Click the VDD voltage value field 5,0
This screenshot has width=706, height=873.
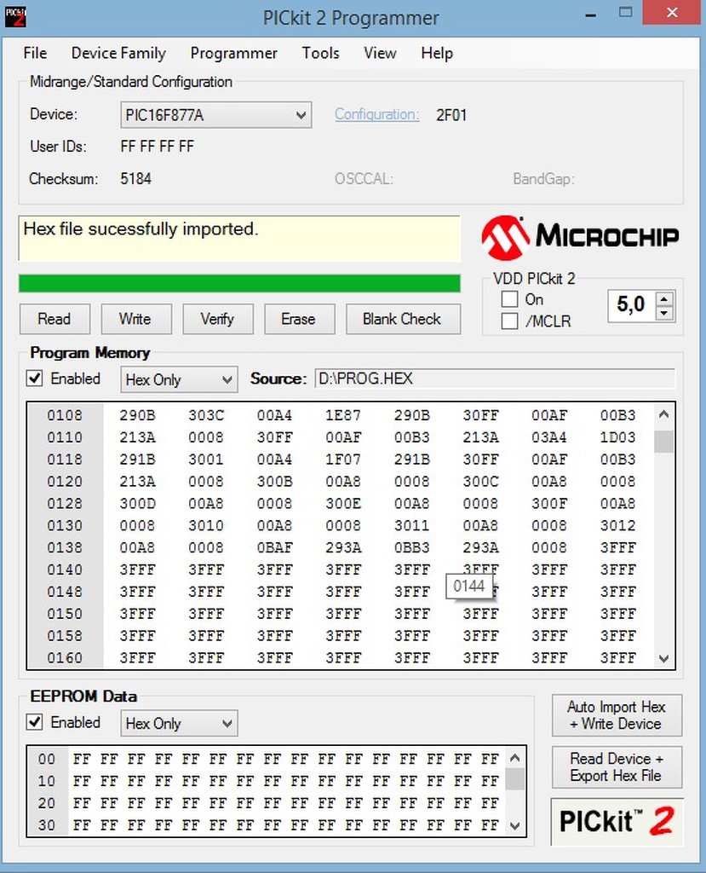click(x=631, y=305)
